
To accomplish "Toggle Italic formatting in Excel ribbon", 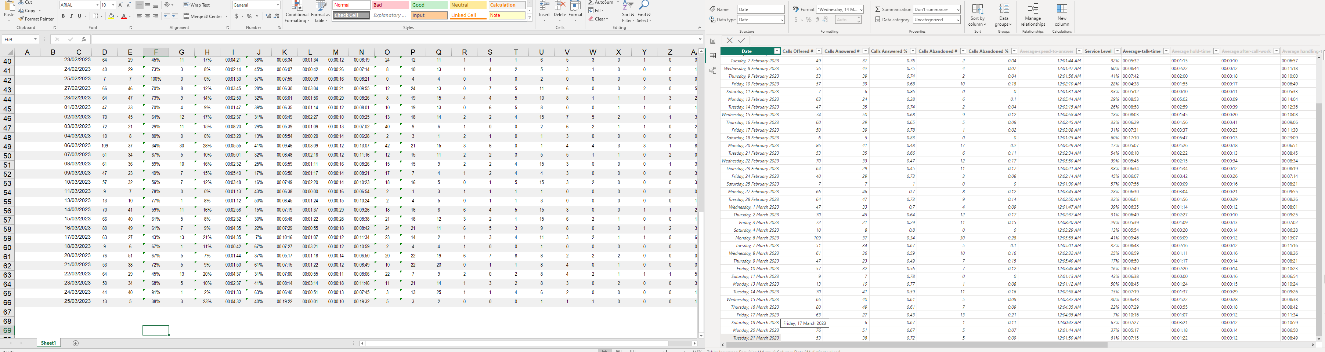I will (x=71, y=16).
